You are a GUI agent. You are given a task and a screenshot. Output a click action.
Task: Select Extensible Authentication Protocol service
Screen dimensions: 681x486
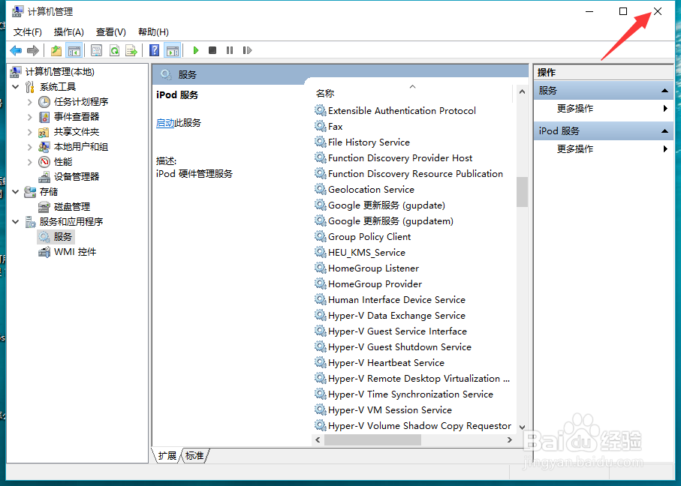tap(402, 111)
